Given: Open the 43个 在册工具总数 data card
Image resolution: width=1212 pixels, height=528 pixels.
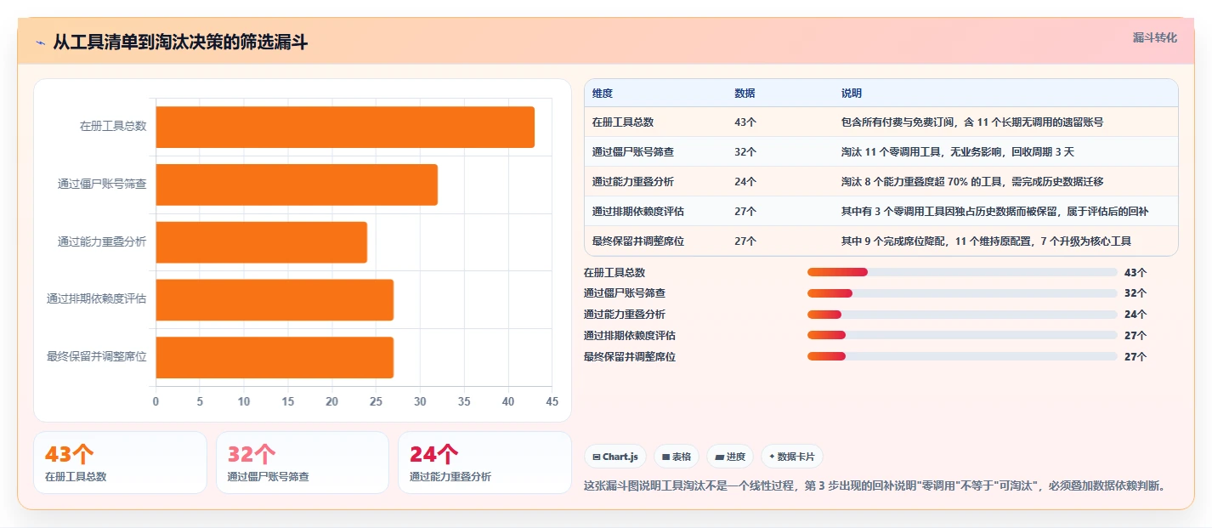Looking at the screenshot, I should [120, 463].
